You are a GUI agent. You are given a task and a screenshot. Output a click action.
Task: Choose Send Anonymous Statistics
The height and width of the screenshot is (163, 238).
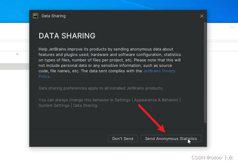coord(171,139)
